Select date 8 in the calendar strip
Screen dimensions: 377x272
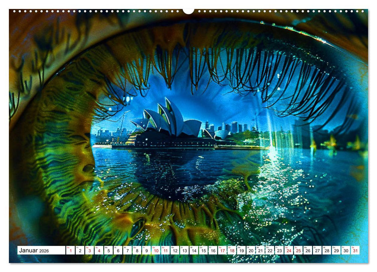point(137,251)
